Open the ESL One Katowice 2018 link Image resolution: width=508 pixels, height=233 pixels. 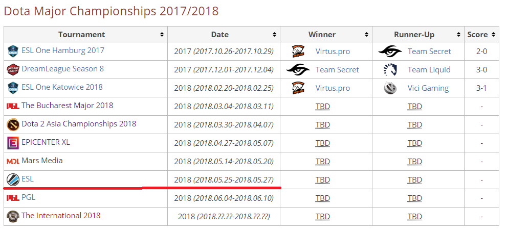(62, 87)
